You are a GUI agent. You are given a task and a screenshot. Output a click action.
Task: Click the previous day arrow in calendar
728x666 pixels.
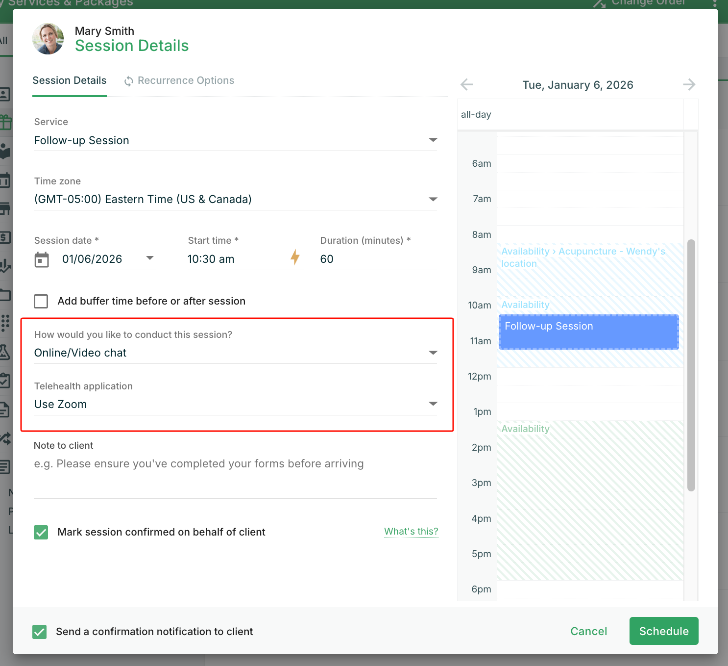click(467, 84)
